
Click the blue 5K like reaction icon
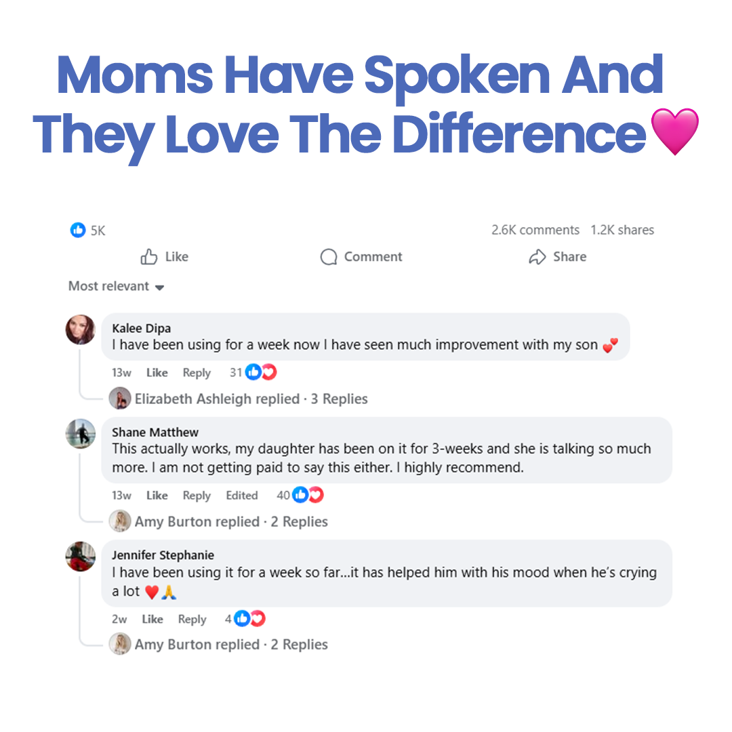(79, 230)
